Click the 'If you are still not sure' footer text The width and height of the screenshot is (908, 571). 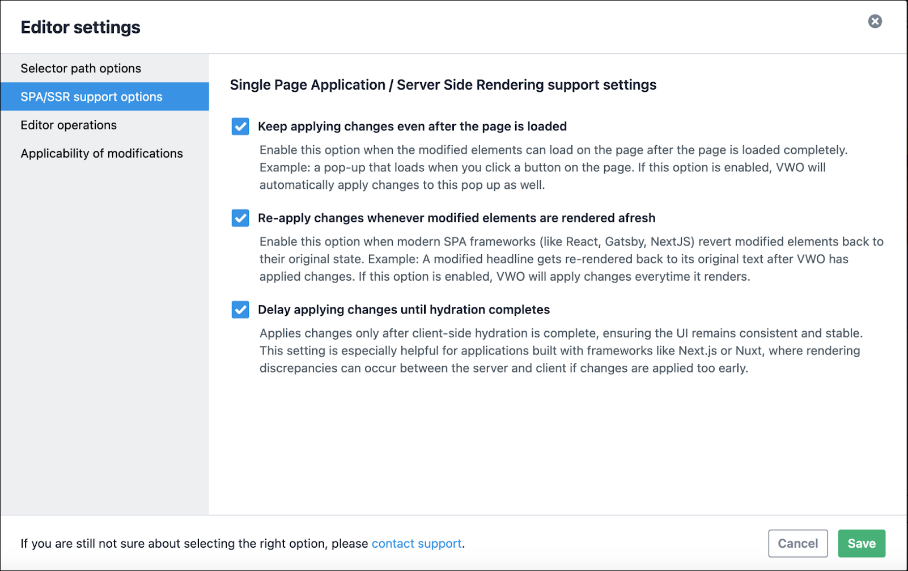click(243, 543)
